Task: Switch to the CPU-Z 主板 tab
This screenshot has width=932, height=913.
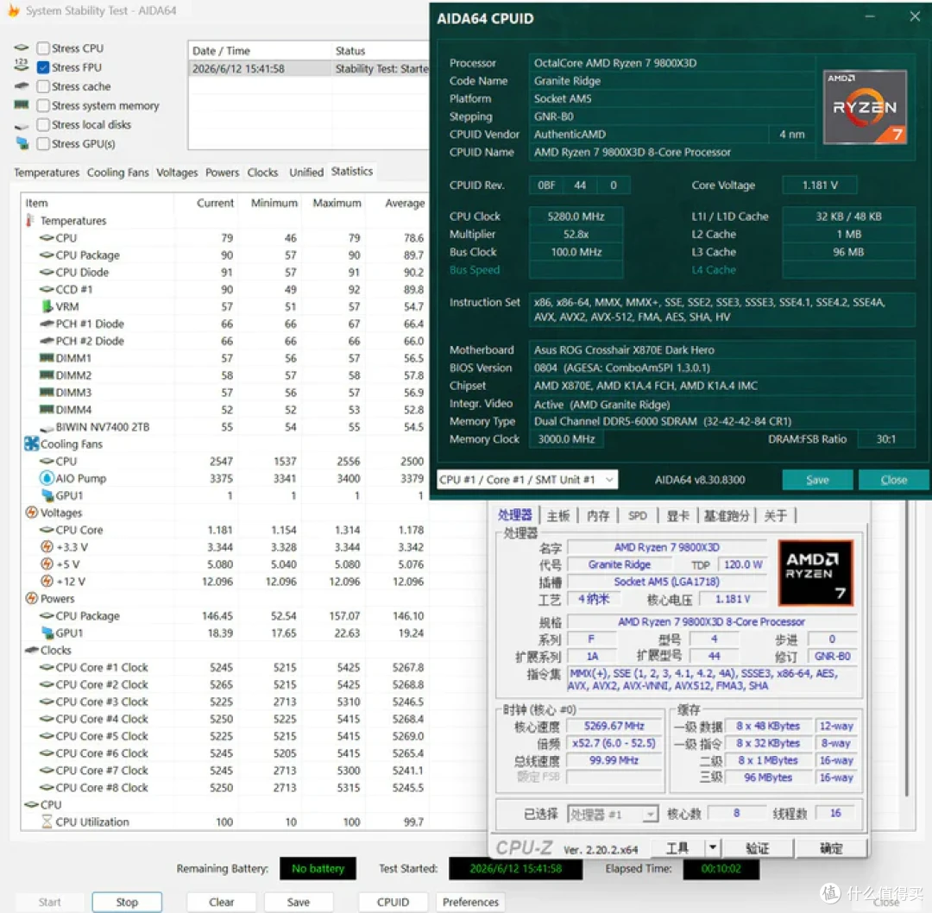Action: 557,515
